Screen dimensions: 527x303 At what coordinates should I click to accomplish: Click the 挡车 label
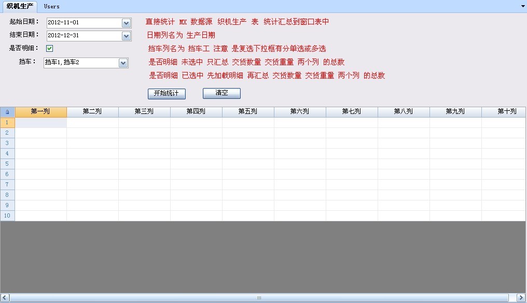coord(27,62)
